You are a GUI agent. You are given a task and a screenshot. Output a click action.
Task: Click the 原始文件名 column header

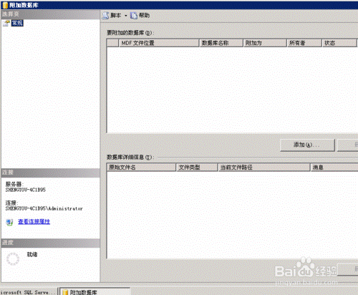coord(141,168)
